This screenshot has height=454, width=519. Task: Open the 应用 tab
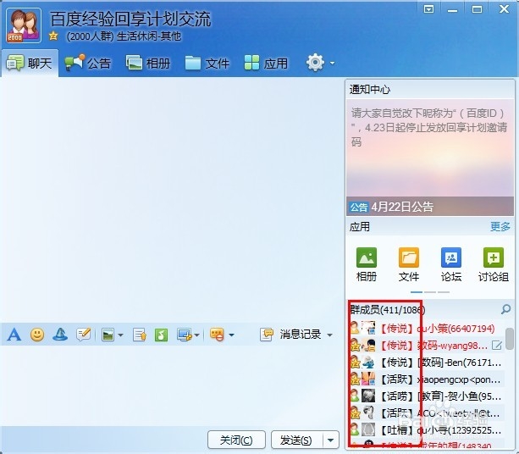pos(266,63)
